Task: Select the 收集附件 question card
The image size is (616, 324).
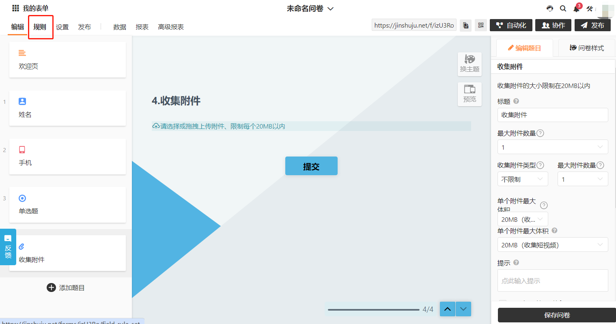Action: click(67, 253)
